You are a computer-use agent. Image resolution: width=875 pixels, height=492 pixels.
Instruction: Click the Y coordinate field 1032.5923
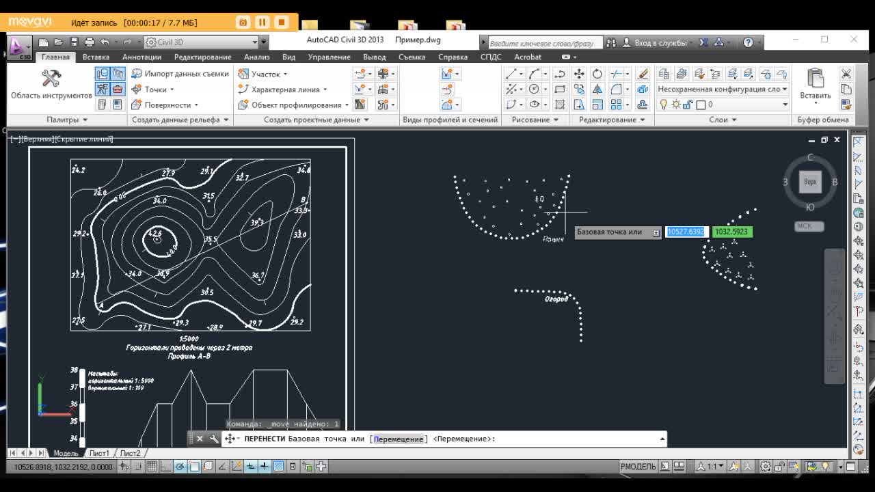coord(731,232)
